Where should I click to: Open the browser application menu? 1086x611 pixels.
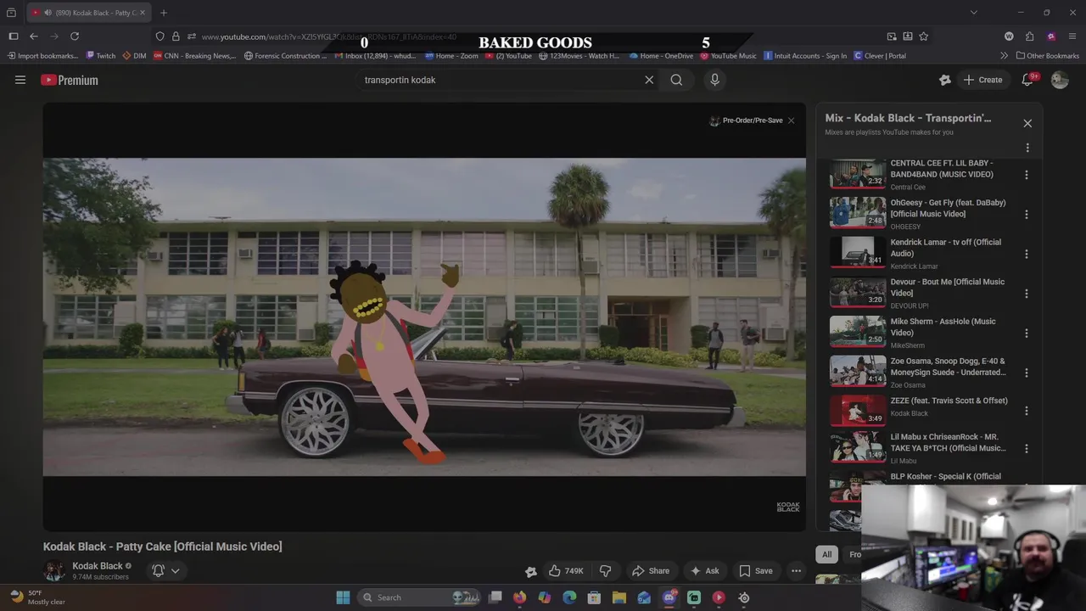pos(1073,36)
